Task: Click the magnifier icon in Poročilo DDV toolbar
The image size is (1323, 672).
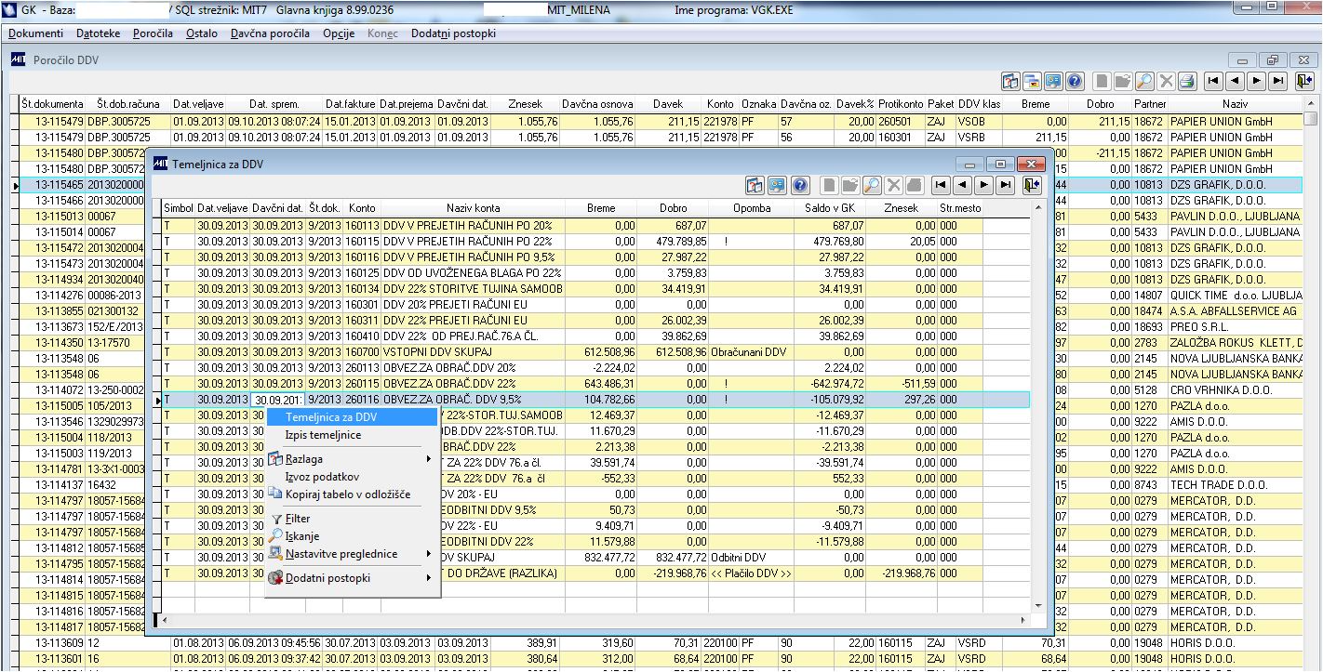Action: (1144, 81)
